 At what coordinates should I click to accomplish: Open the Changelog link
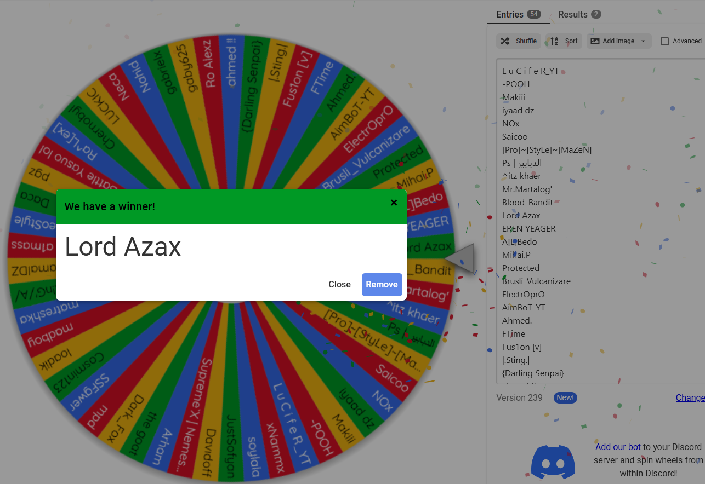pos(690,397)
